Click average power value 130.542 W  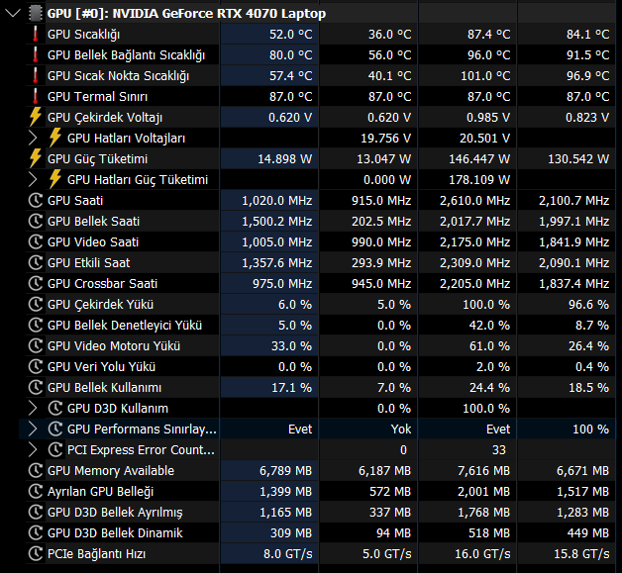(578, 159)
